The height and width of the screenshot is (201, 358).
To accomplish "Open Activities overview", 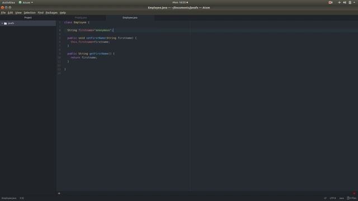I will click(8, 2).
